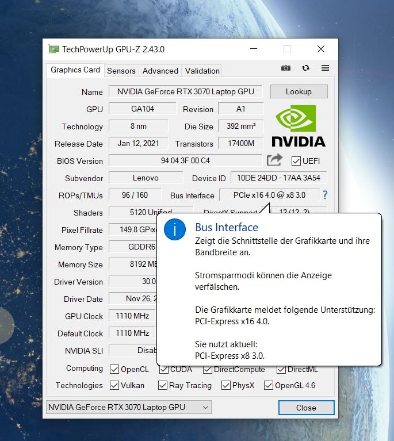Toggle the DirectCompute checkbox
The height and width of the screenshot is (441, 394).
pos(208,369)
